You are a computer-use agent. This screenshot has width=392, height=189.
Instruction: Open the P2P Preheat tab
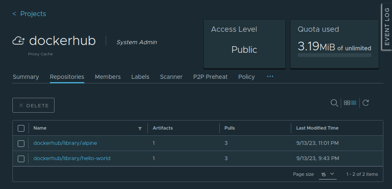click(210, 77)
